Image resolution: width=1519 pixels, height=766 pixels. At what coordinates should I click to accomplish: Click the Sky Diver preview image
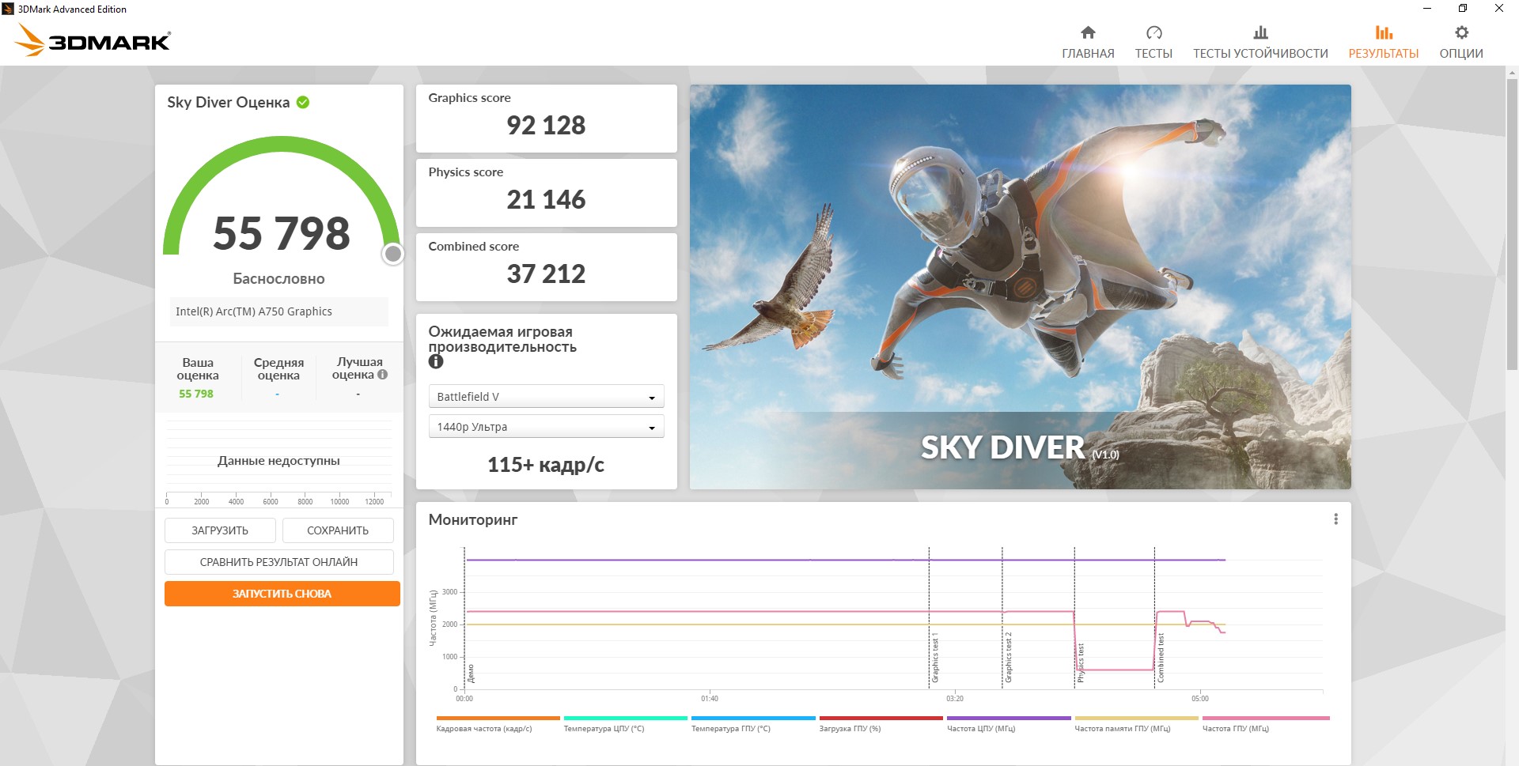(1020, 286)
